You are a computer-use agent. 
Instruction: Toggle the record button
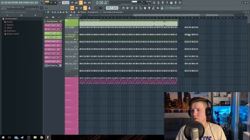point(60,3)
